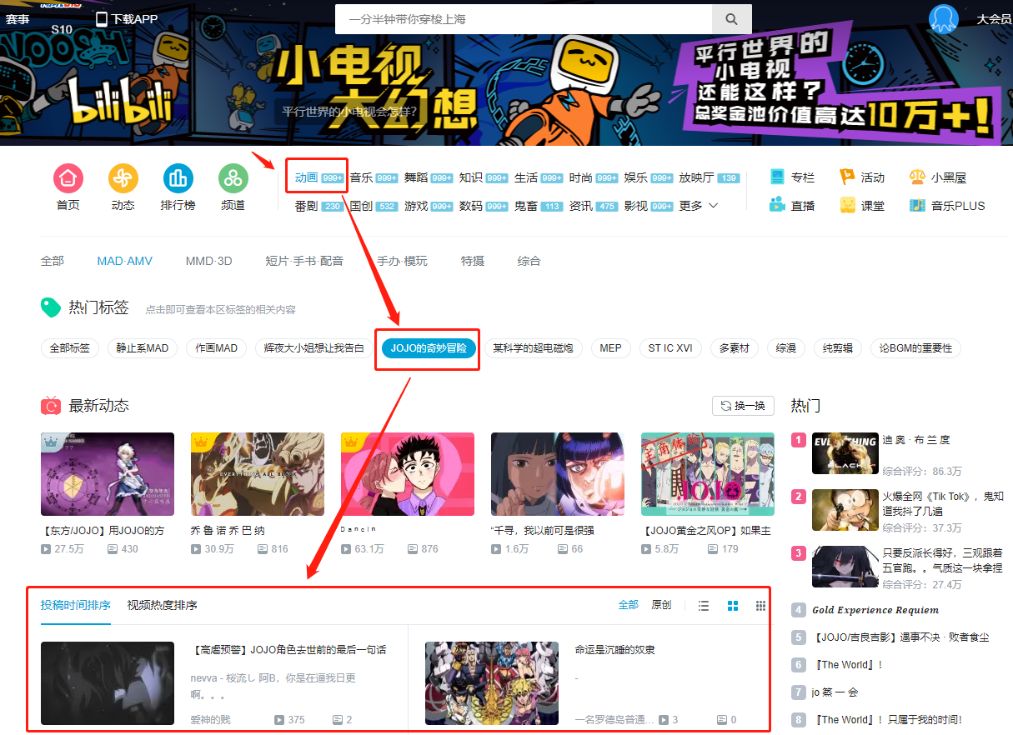This screenshot has width=1013, height=735.
Task: Switch to small grid view icon
Action: [x=760, y=605]
